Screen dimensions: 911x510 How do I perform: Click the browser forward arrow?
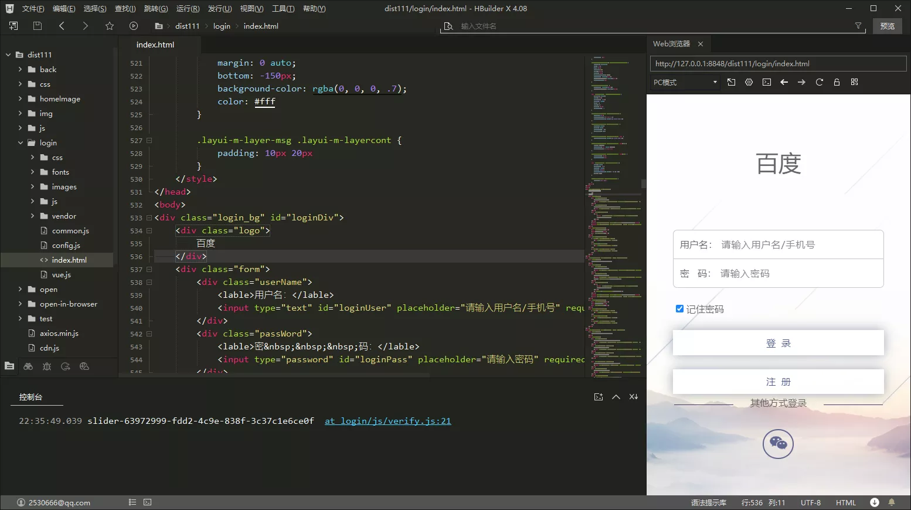tap(802, 82)
